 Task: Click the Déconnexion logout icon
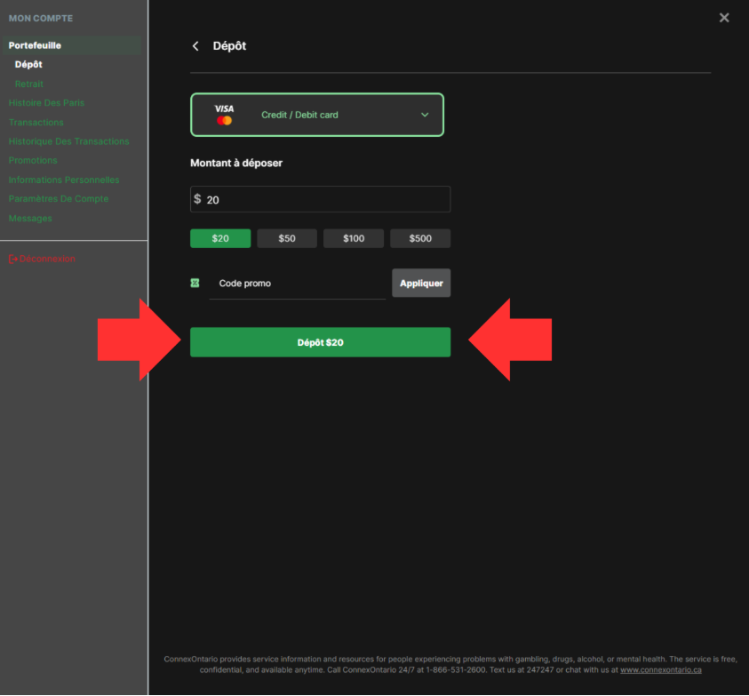(x=12, y=259)
